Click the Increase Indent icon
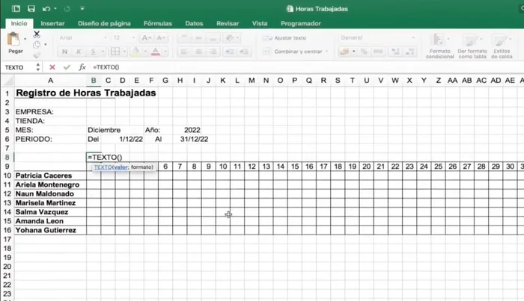Image resolution: width=524 pixels, height=301 pixels. [244, 52]
